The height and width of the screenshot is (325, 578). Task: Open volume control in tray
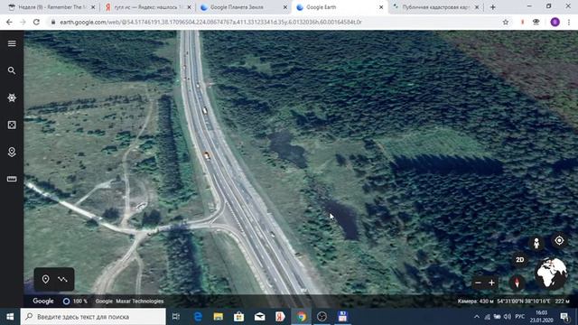tap(508, 317)
